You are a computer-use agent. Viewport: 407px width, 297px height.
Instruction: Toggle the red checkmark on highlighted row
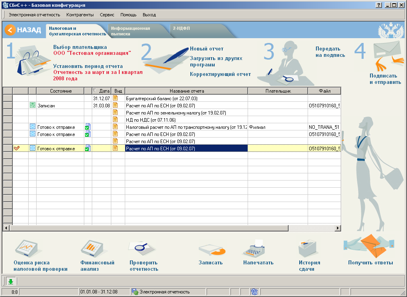pos(17,148)
